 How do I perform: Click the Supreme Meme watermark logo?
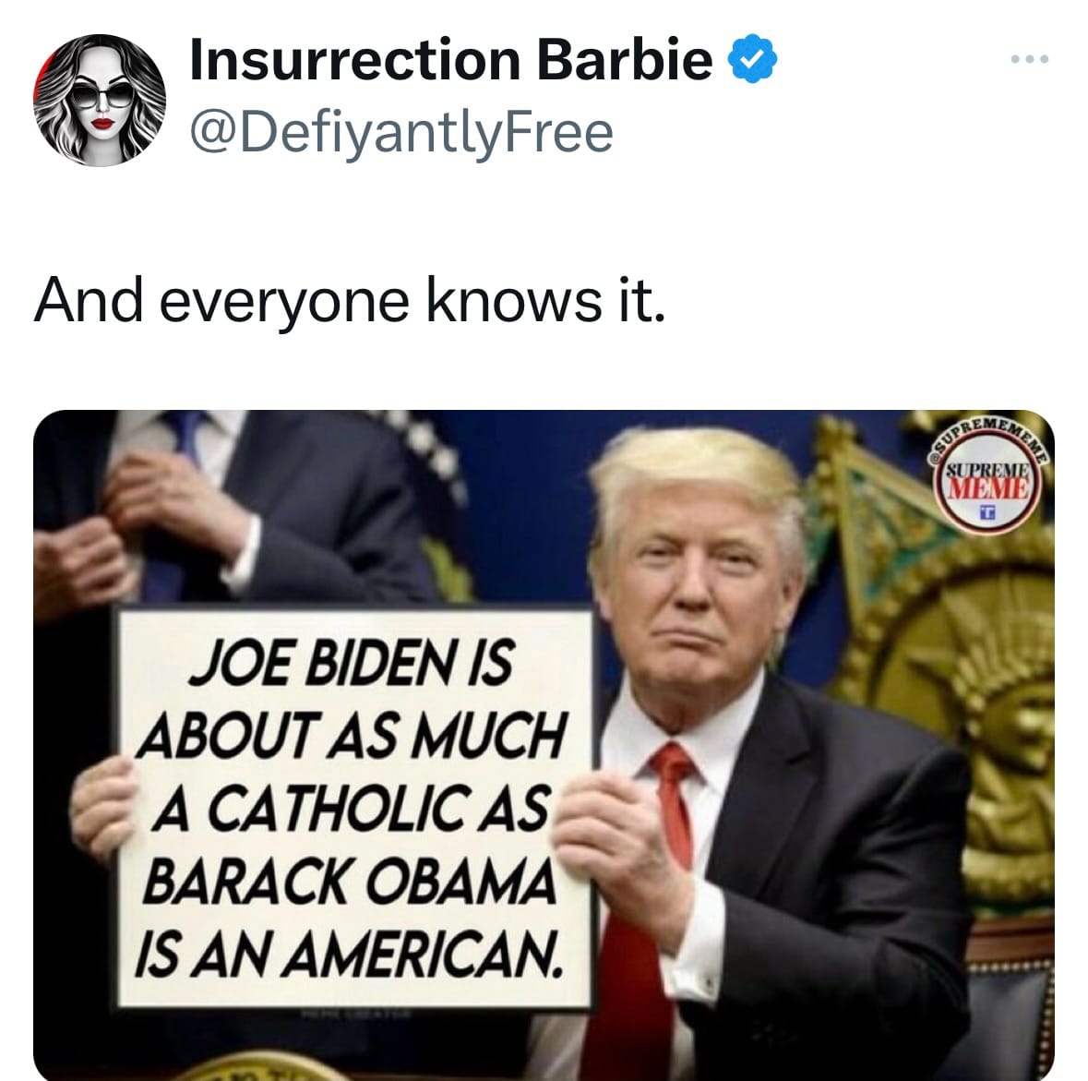(991, 477)
